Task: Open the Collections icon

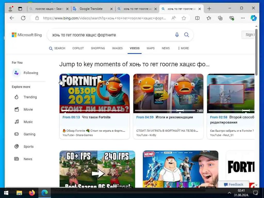Action: (220, 18)
